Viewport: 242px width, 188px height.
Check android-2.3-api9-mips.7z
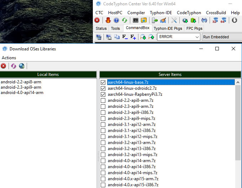tap(103, 118)
